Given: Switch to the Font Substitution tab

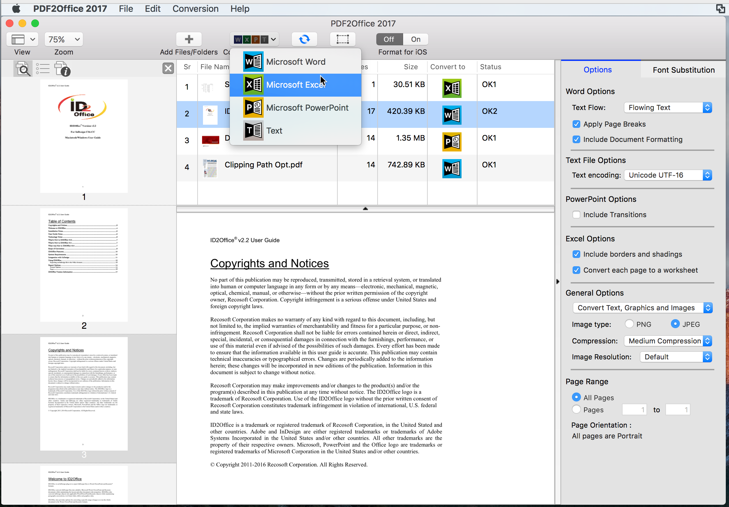Looking at the screenshot, I should pos(683,70).
